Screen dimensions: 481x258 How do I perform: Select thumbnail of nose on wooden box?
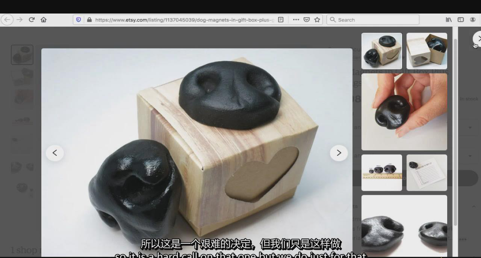pos(382,51)
